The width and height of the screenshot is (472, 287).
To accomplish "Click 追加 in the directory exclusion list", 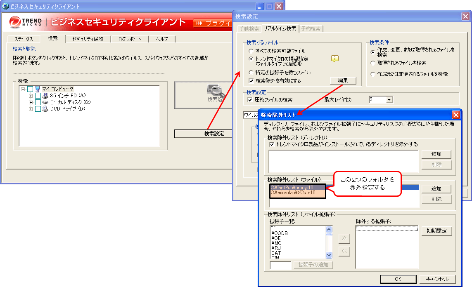I will coord(436,154).
